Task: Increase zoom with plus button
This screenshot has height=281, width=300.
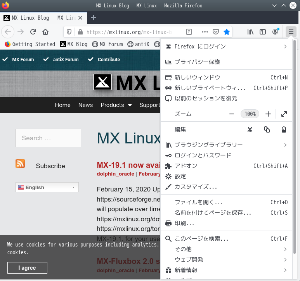Action: pos(268,114)
